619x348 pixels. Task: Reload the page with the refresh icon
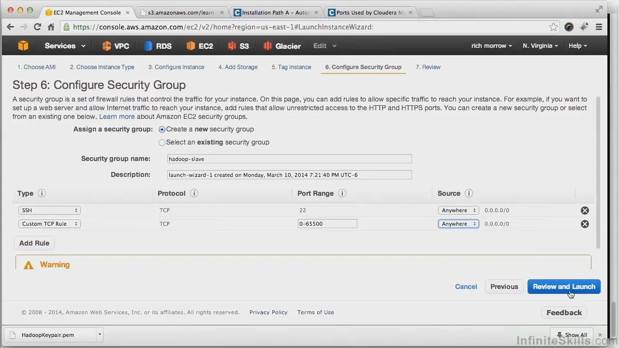click(37, 27)
